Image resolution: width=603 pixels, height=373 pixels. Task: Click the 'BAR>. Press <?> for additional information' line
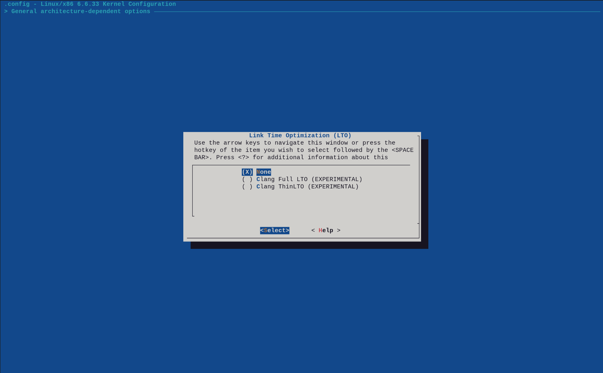point(291,158)
